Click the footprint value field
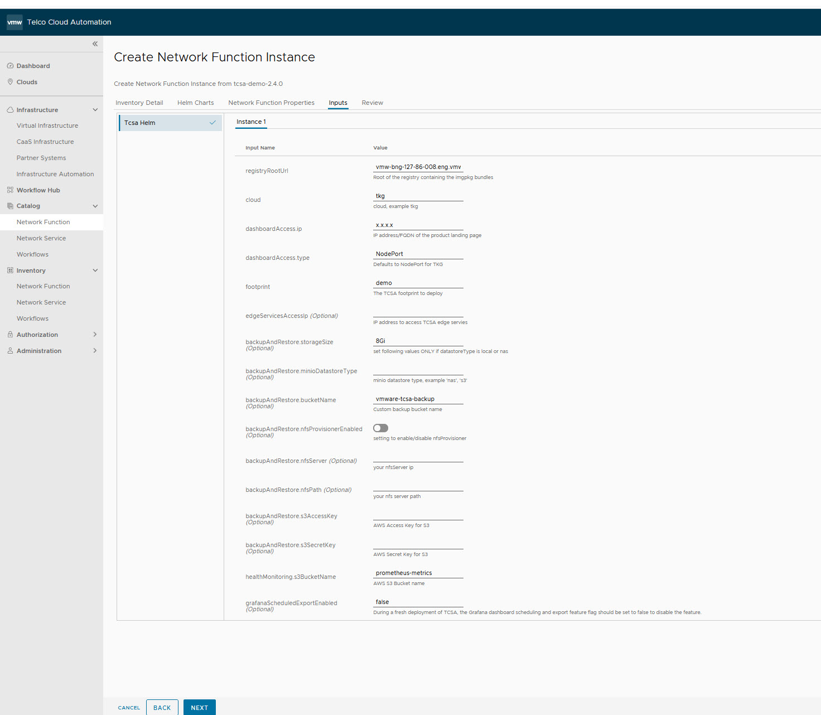Image resolution: width=821 pixels, height=715 pixels. coord(418,283)
